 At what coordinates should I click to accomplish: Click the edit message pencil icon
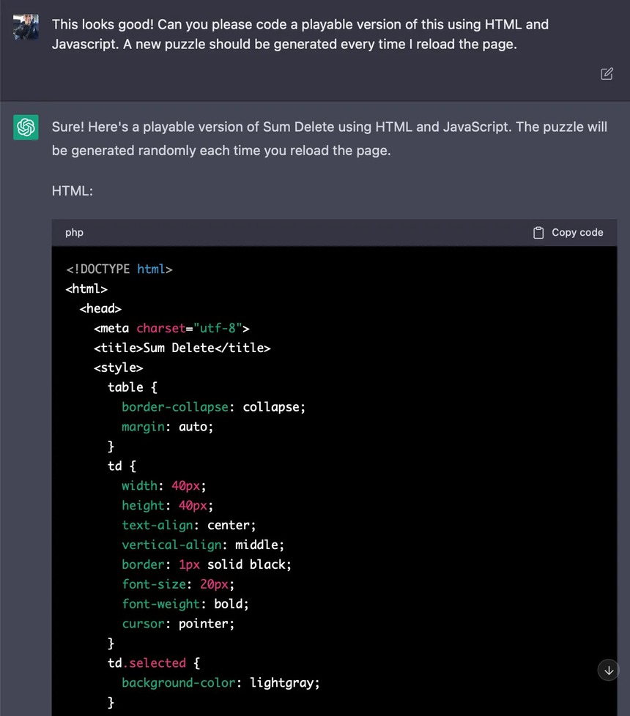607,74
